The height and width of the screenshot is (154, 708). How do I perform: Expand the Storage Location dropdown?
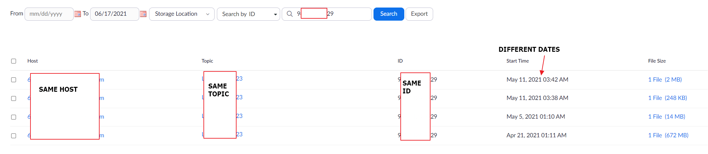(182, 14)
